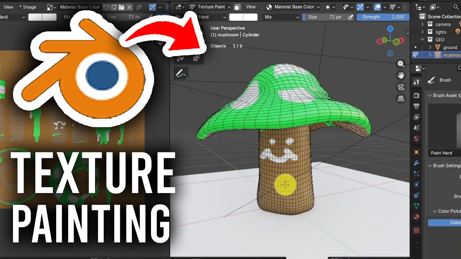The width and height of the screenshot is (461, 259).
Task: Toggle gizmos button in image editor header
Action: pos(152,7)
